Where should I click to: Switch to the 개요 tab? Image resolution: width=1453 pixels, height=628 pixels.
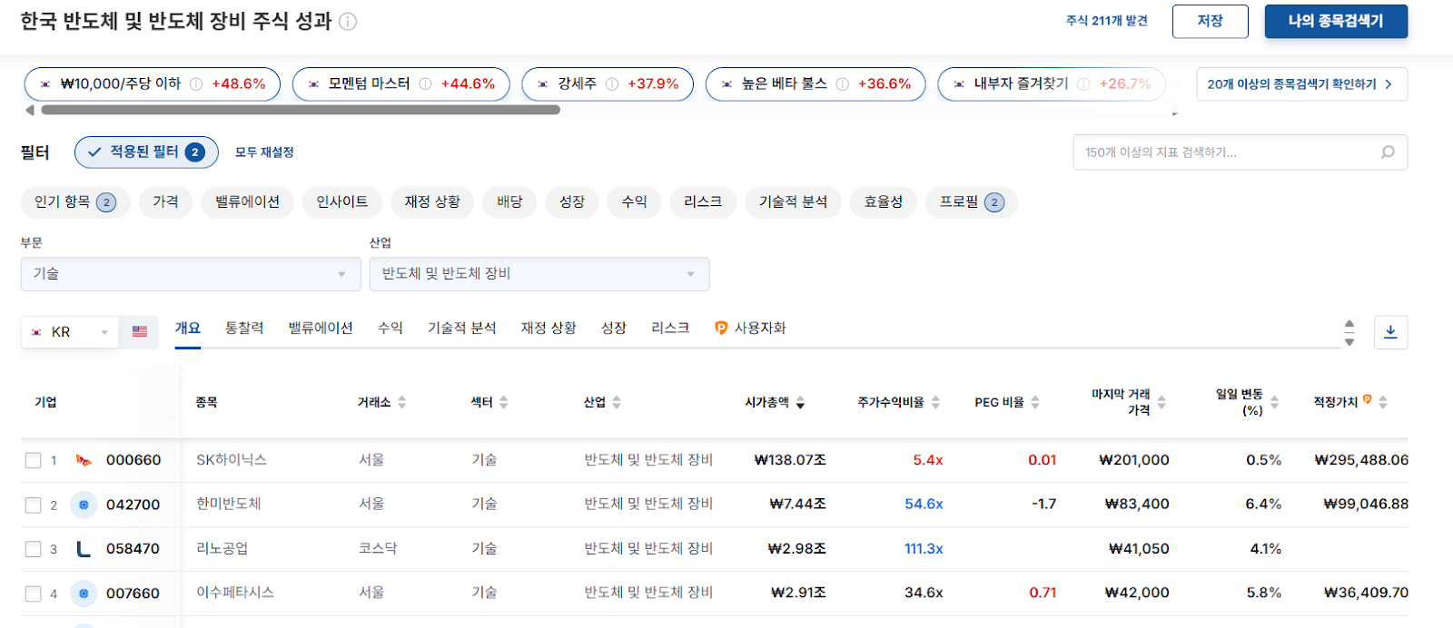click(188, 329)
